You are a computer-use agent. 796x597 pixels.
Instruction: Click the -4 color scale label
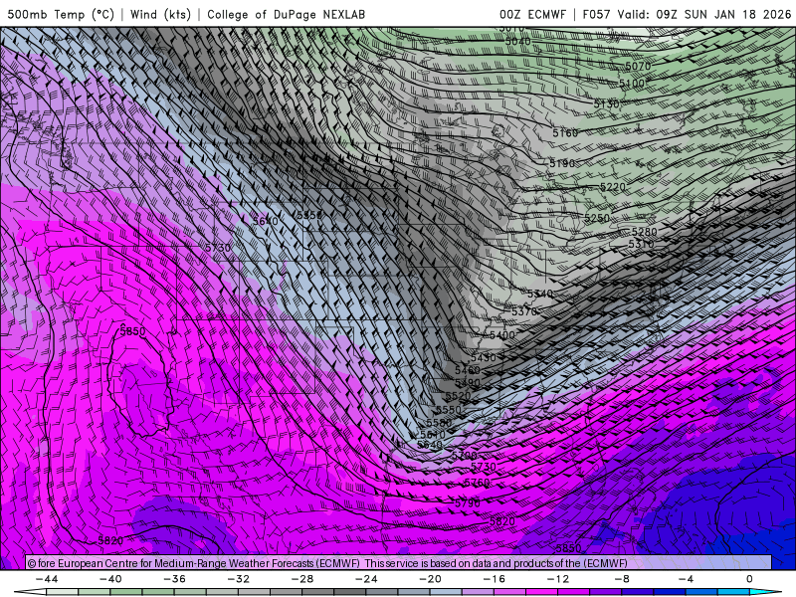click(x=687, y=579)
